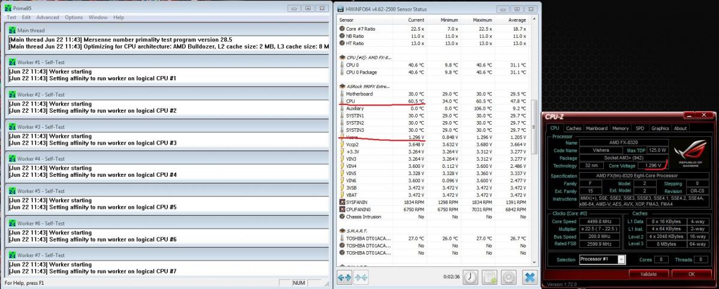Click the Worker #3 Self-Test window icon
Image resolution: width=719 pixels, height=289 pixels.
point(12,127)
